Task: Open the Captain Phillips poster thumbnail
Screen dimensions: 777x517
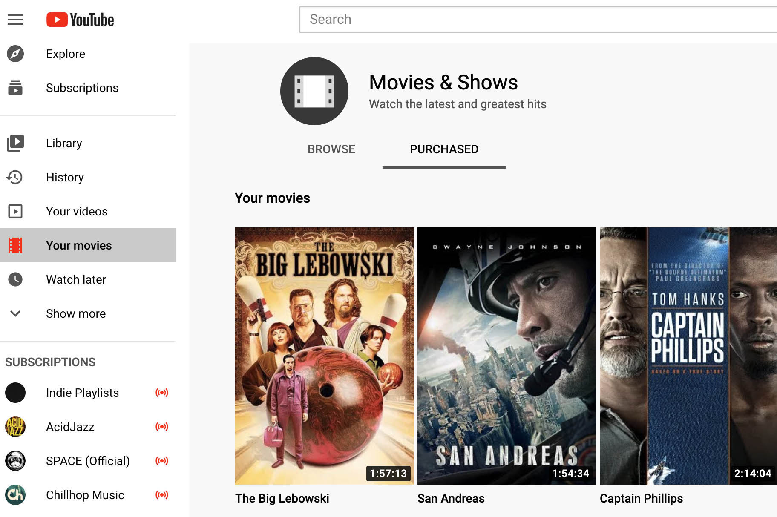Action: click(x=688, y=356)
